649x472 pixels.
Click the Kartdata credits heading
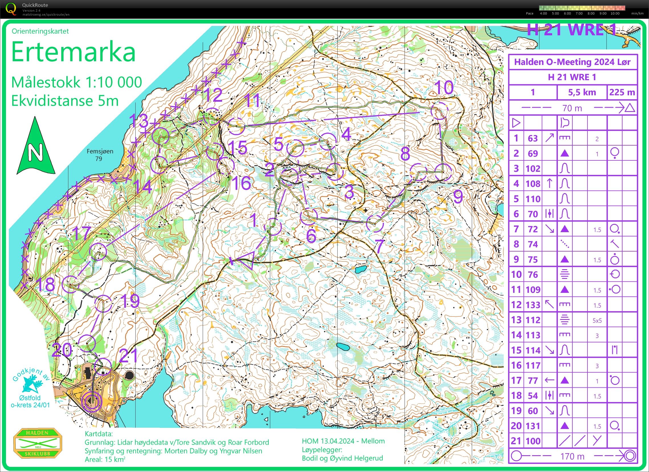(99, 434)
